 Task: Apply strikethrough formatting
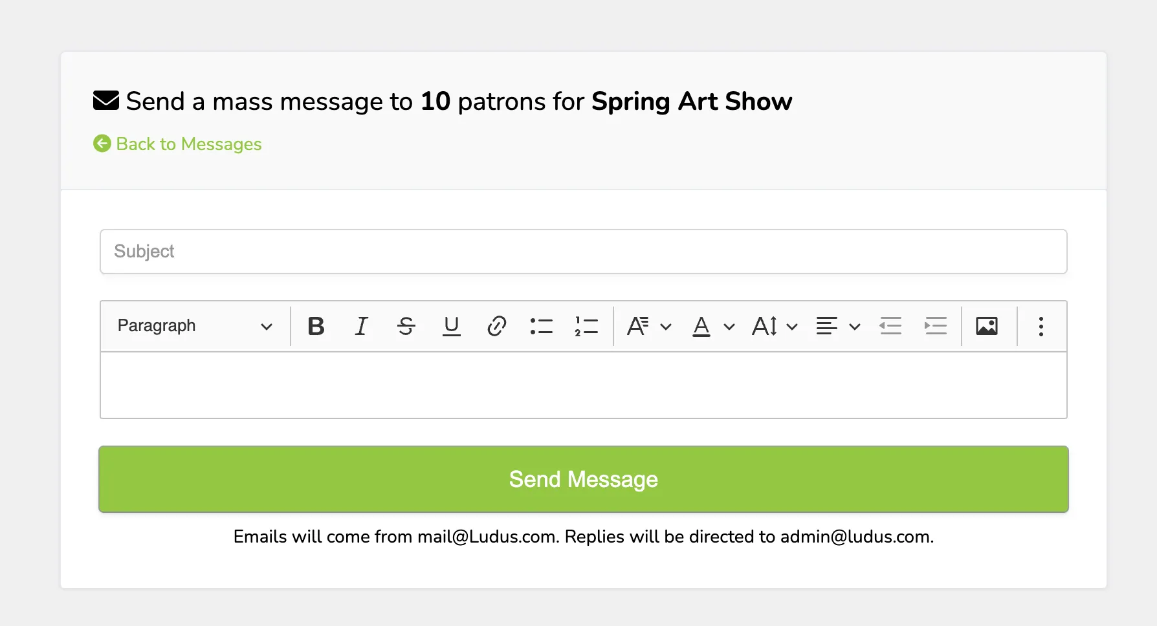pos(406,326)
